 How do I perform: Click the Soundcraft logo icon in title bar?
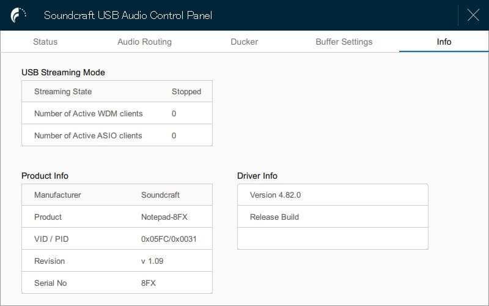[19, 15]
